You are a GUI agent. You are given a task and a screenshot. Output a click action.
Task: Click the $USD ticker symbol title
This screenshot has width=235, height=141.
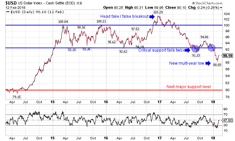(x=9, y=3)
